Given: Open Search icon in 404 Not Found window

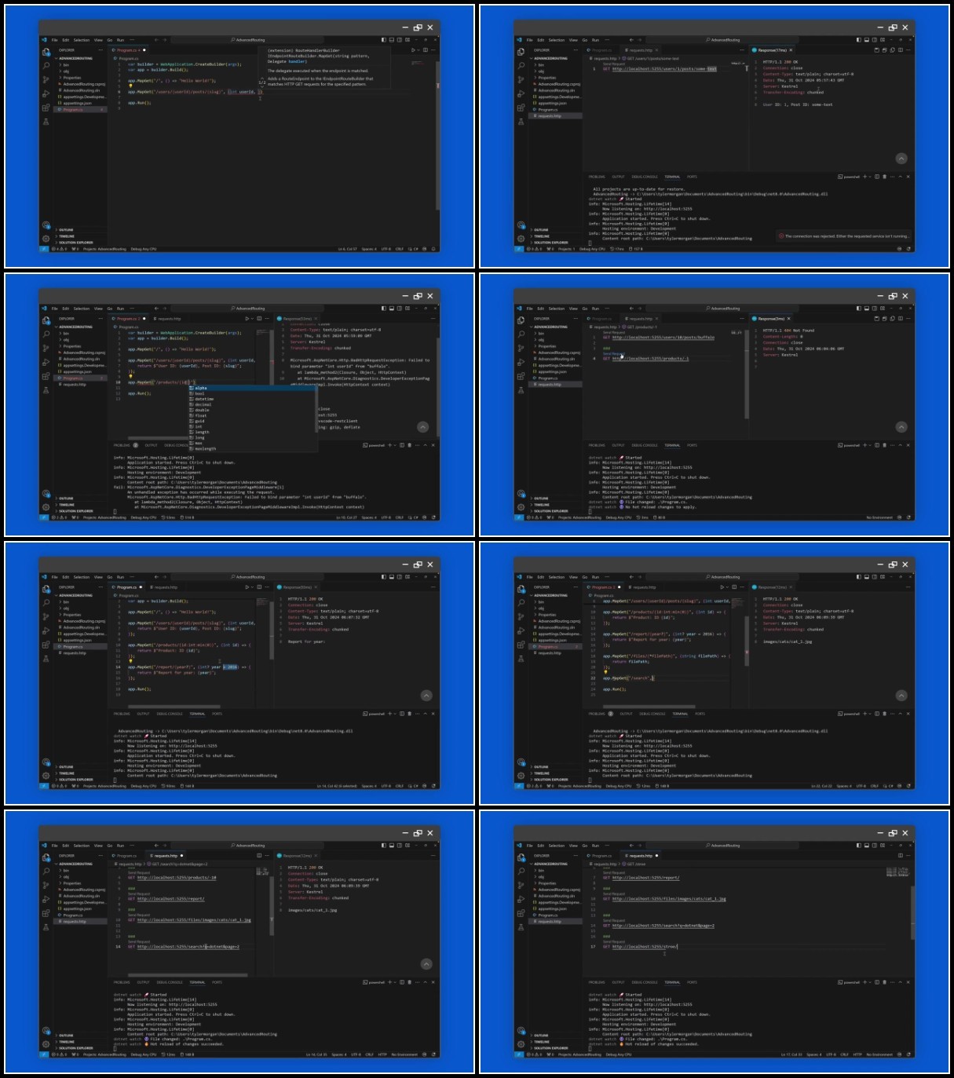Looking at the screenshot, I should pos(521,334).
